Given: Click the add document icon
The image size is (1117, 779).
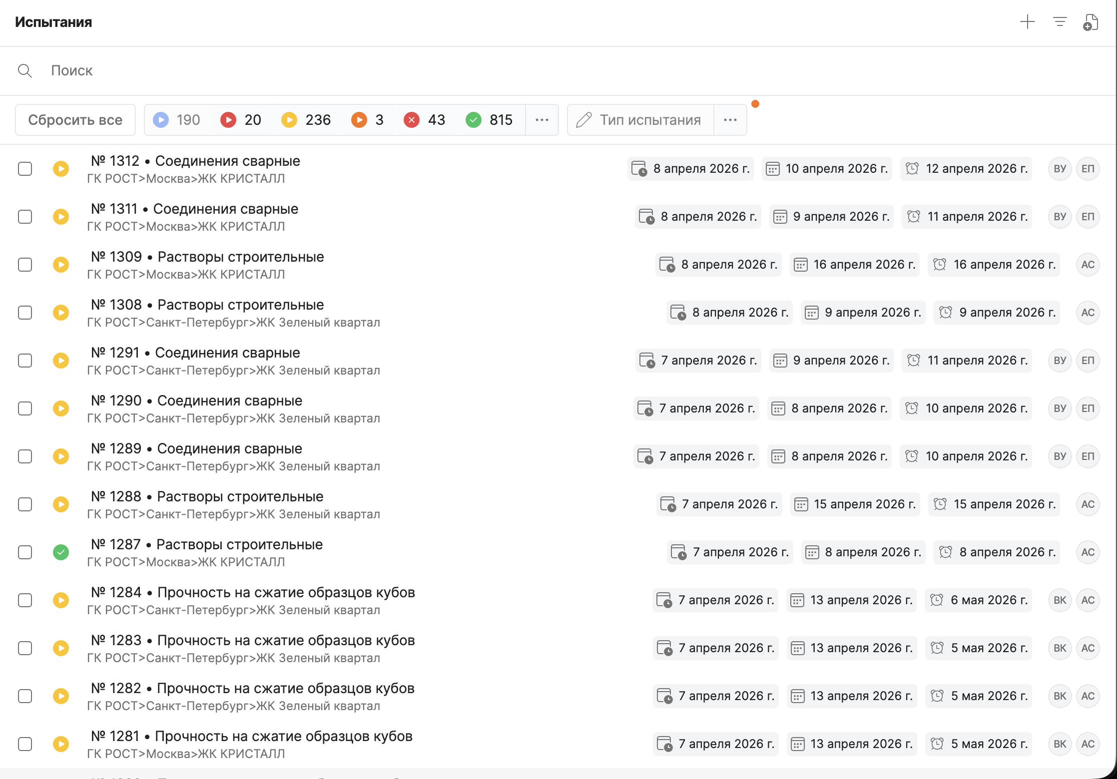Looking at the screenshot, I should 1091,23.
